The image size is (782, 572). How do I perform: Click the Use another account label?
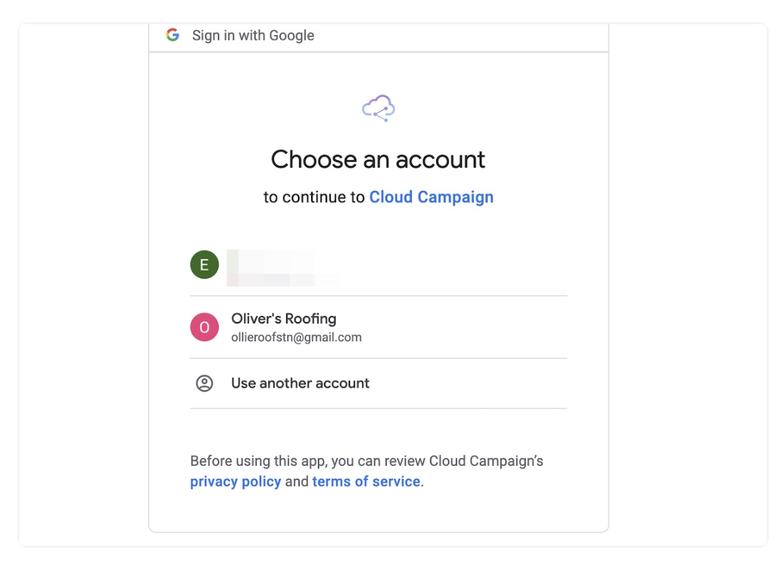click(300, 383)
